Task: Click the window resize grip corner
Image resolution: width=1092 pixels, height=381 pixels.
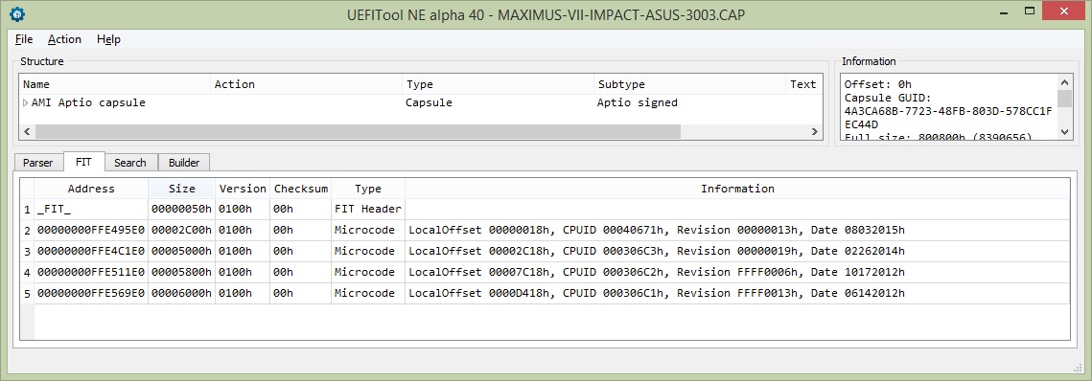Action: coord(1079,368)
